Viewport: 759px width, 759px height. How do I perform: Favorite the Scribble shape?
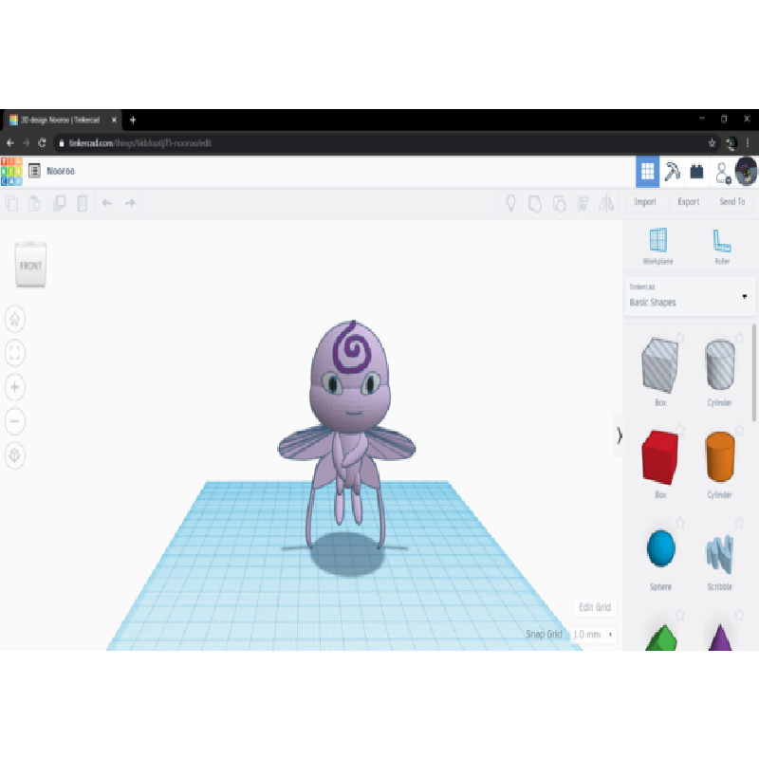click(x=739, y=523)
